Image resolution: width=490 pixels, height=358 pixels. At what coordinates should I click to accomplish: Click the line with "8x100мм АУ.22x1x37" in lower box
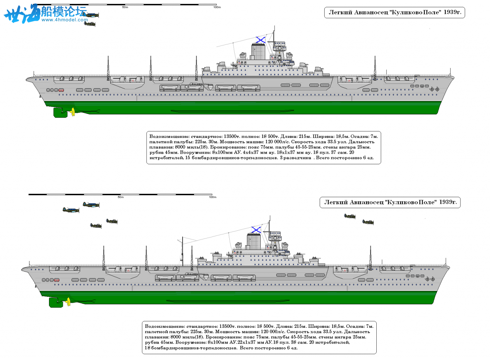(x=247, y=343)
